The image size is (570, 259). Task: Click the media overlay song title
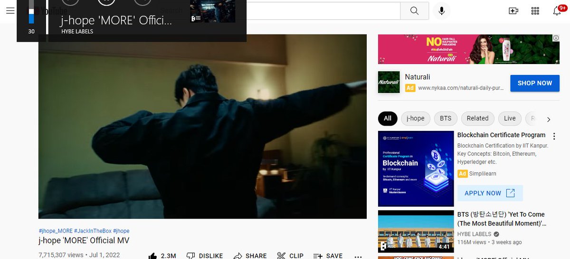pyautogui.click(x=116, y=20)
